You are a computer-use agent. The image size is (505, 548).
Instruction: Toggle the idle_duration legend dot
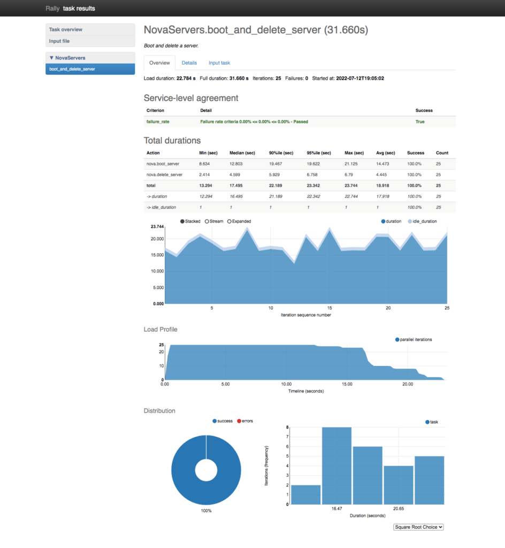[410, 221]
